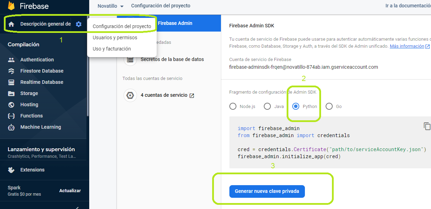Click the import firebase_admin code line
This screenshot has width=431, height=209.
tap(269, 128)
